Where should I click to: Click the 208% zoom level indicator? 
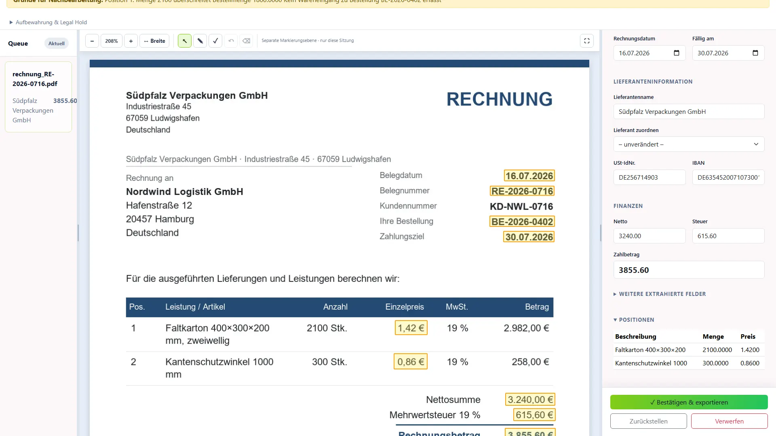click(x=112, y=41)
